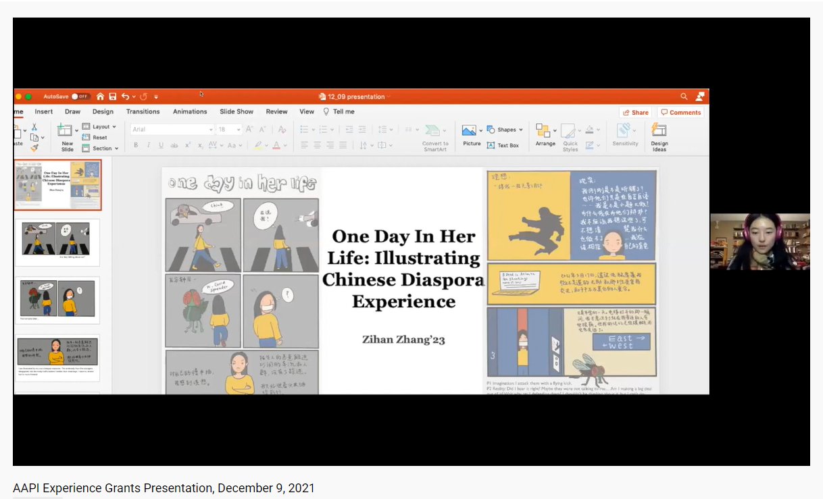823x499 pixels.
Task: Click the Cut scissors icon
Action: click(34, 127)
